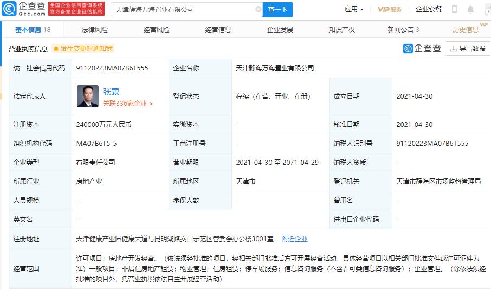Click the 注册资本 label cell
The height and width of the screenshot is (290, 491).
[x=41, y=124]
